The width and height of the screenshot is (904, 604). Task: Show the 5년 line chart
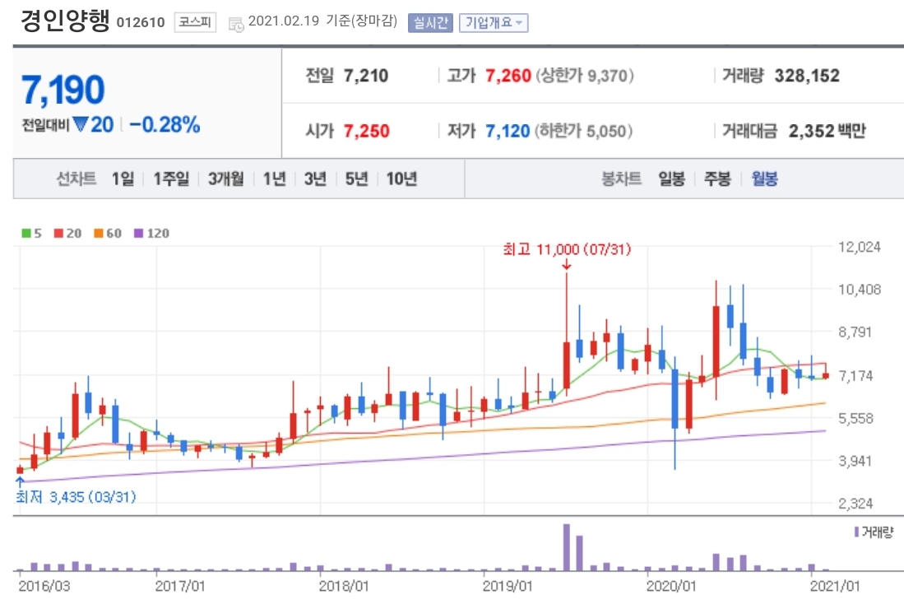click(x=356, y=179)
